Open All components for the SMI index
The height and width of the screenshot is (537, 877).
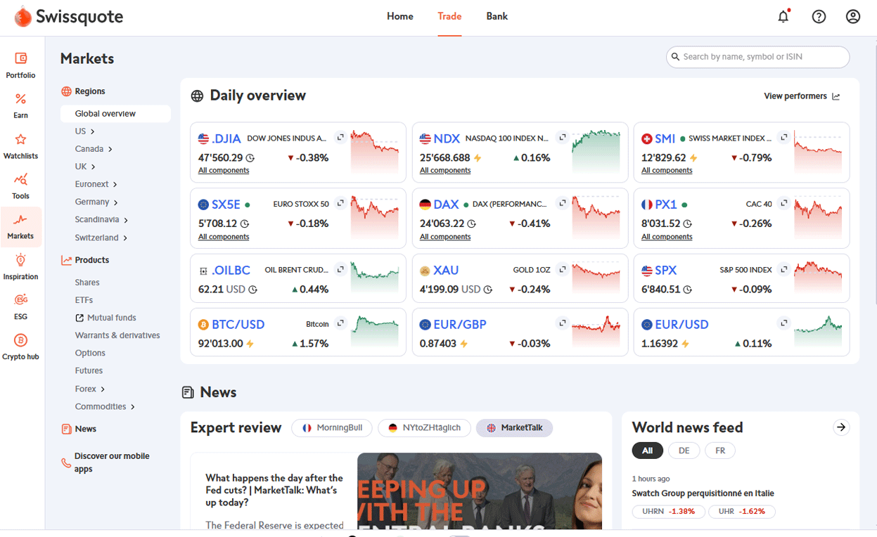pos(667,169)
